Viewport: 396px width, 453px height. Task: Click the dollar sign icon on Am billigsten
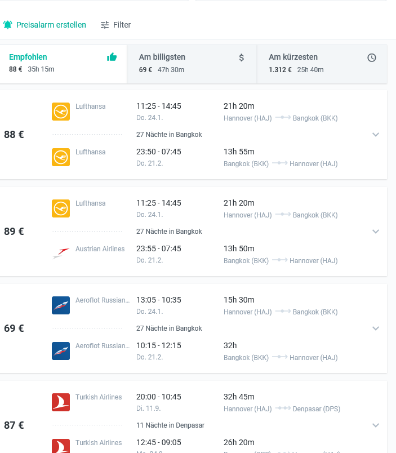pos(242,57)
